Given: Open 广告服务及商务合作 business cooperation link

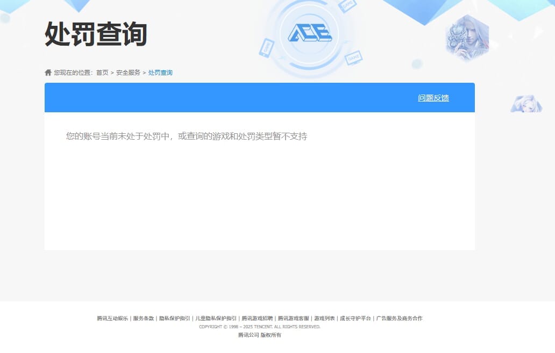Looking at the screenshot, I should pos(399,318).
